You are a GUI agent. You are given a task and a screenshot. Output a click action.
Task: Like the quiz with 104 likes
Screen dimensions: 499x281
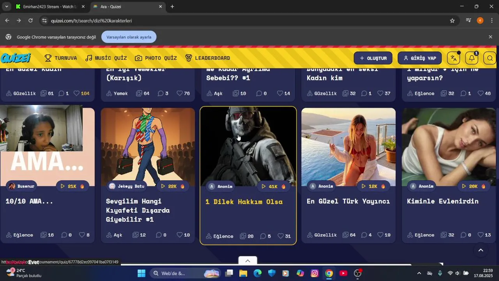77,93
